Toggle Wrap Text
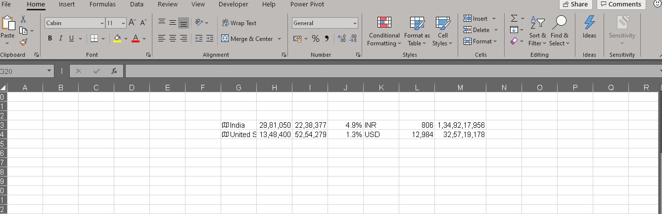 click(240, 23)
